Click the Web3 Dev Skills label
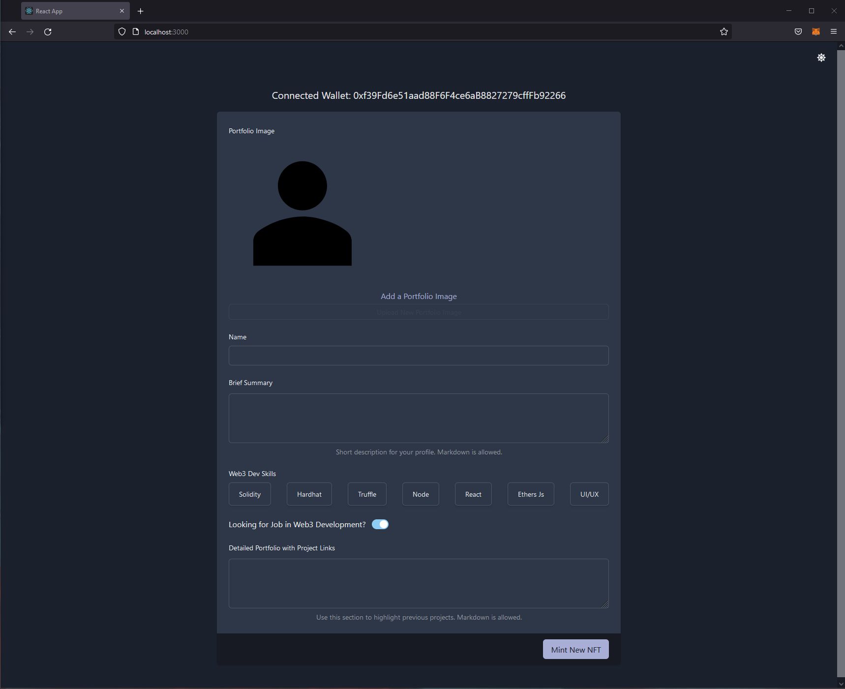The height and width of the screenshot is (689, 845). [252, 474]
